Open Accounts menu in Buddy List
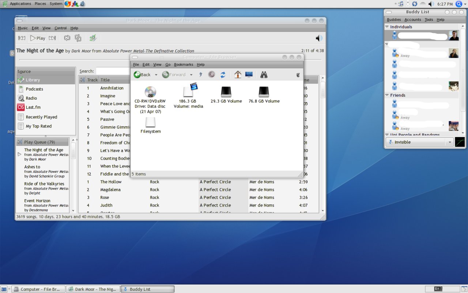 tap(413, 20)
